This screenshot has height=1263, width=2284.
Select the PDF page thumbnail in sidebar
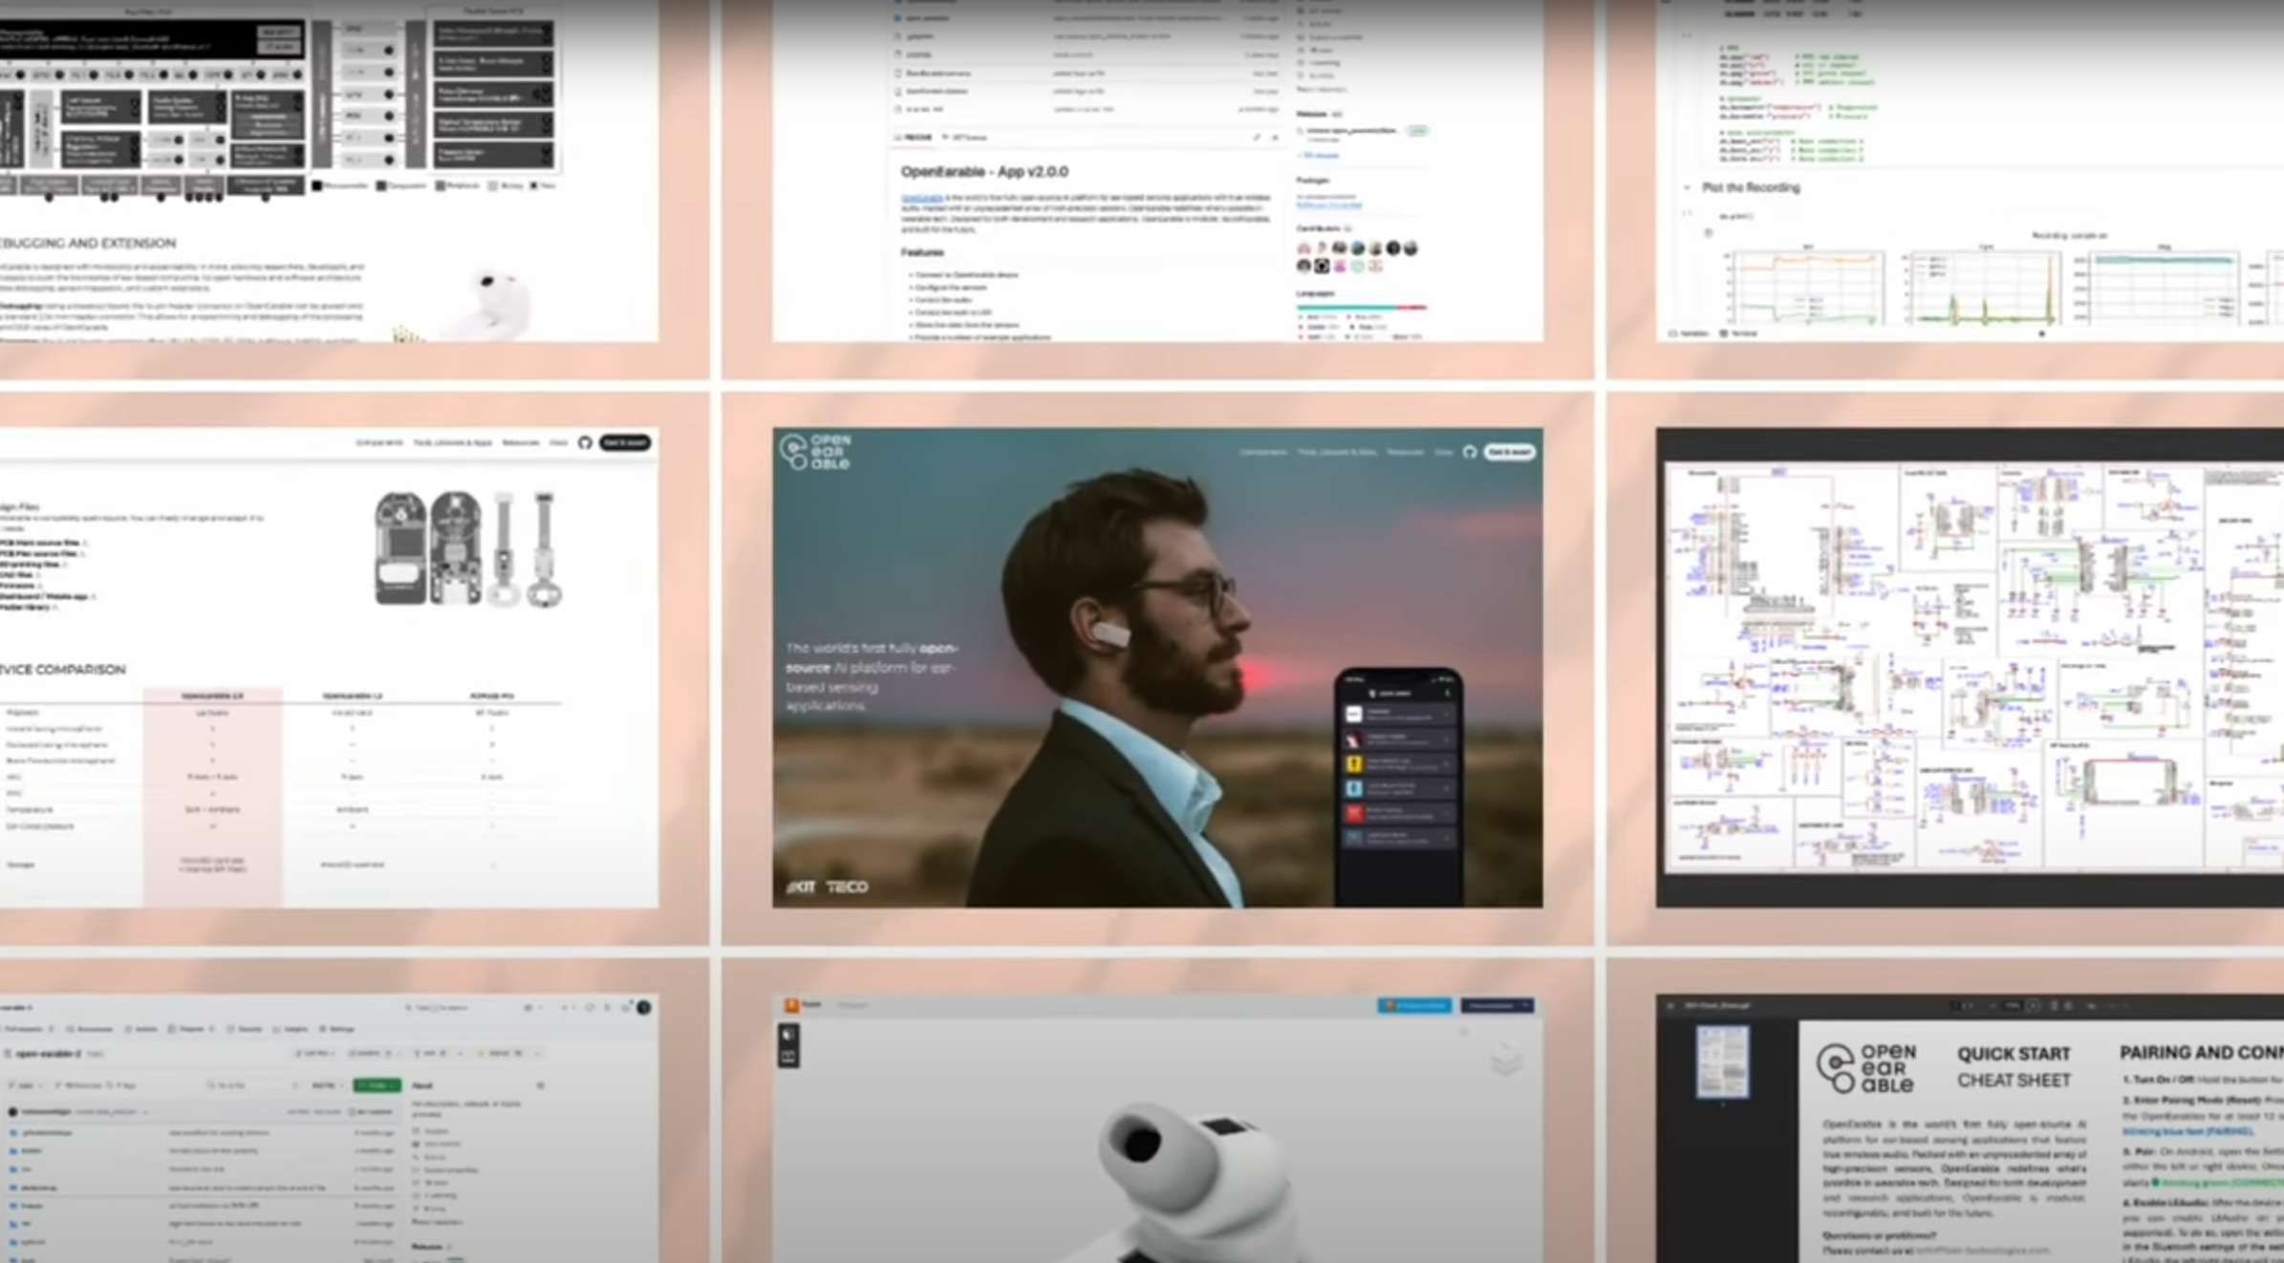(1722, 1061)
